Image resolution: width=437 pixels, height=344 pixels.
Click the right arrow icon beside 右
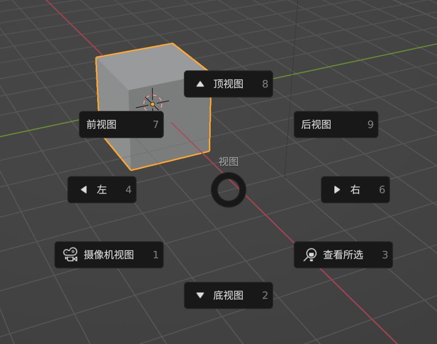(337, 189)
